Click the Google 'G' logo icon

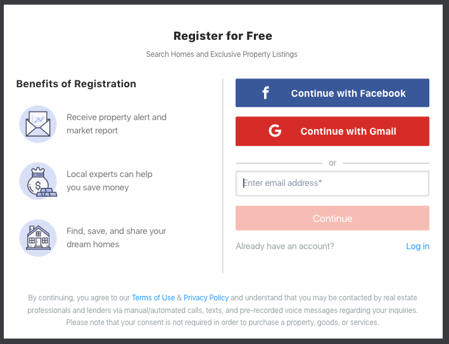tap(275, 131)
